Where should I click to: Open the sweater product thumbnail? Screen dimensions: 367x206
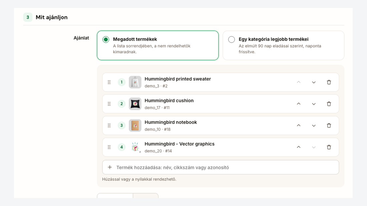pos(135,82)
